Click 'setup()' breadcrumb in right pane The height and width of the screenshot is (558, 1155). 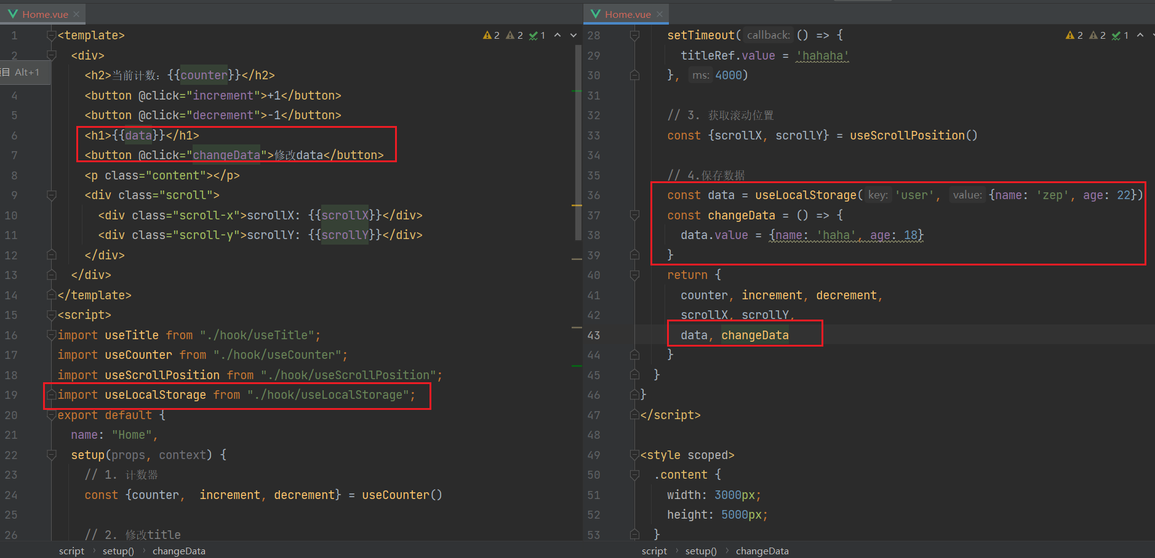click(x=701, y=551)
